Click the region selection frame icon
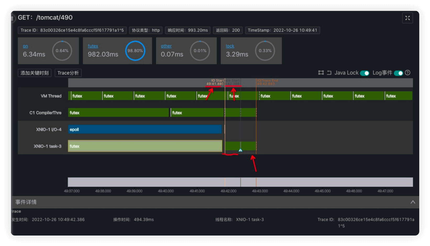The height and width of the screenshot is (246, 430). [321, 73]
